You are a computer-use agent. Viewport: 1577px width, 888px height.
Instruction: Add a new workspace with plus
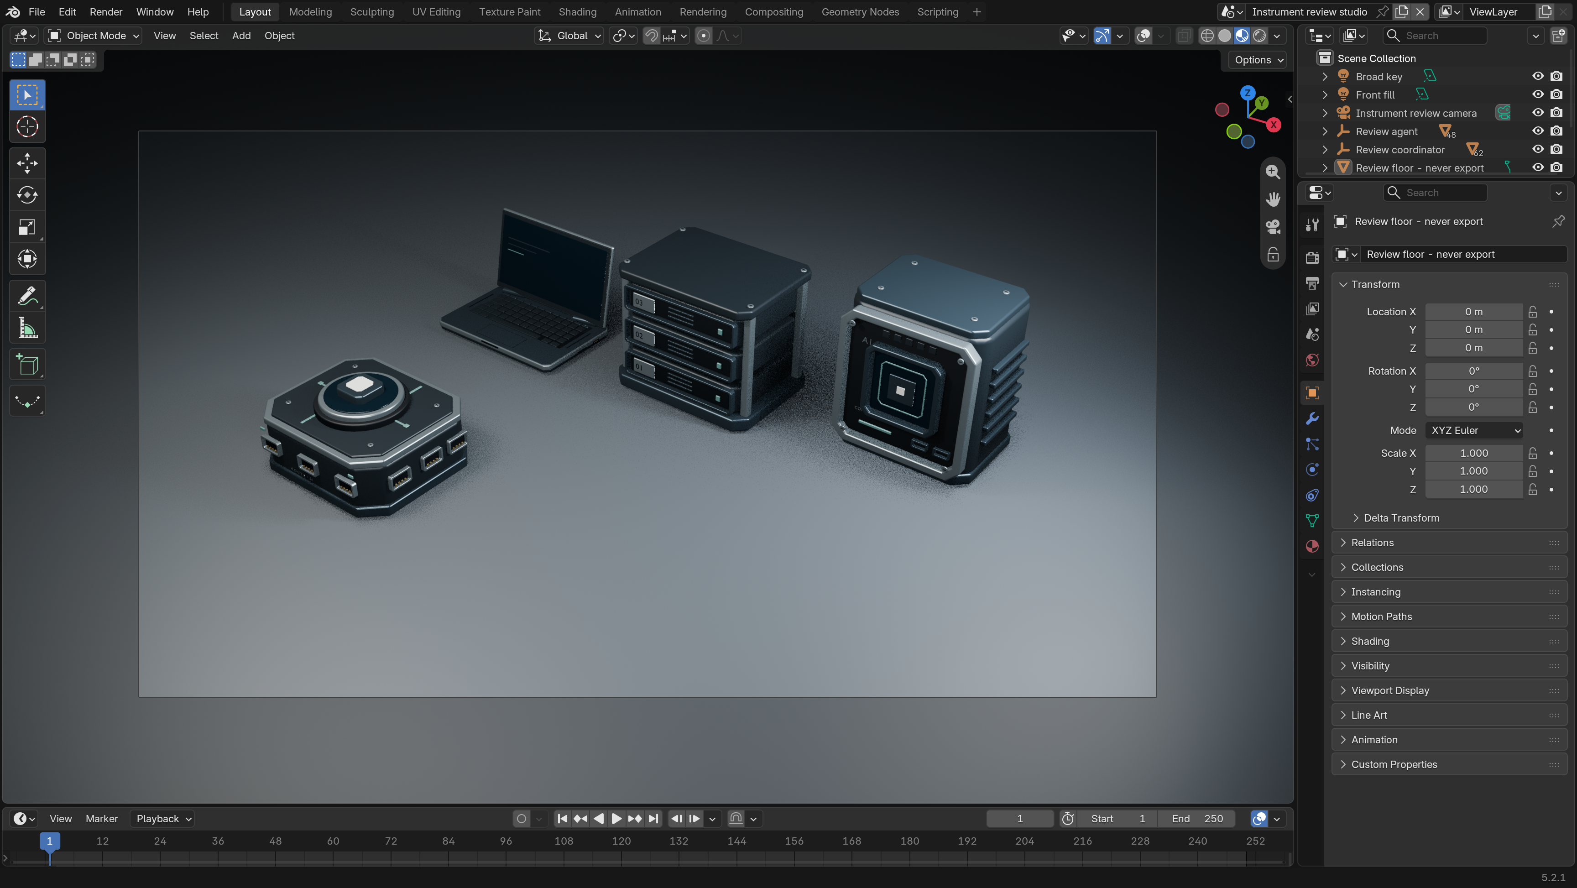(976, 11)
